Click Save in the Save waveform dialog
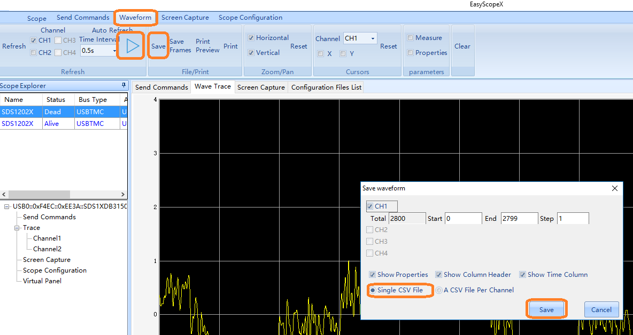Viewport: 633px width, 335px height. (546, 310)
